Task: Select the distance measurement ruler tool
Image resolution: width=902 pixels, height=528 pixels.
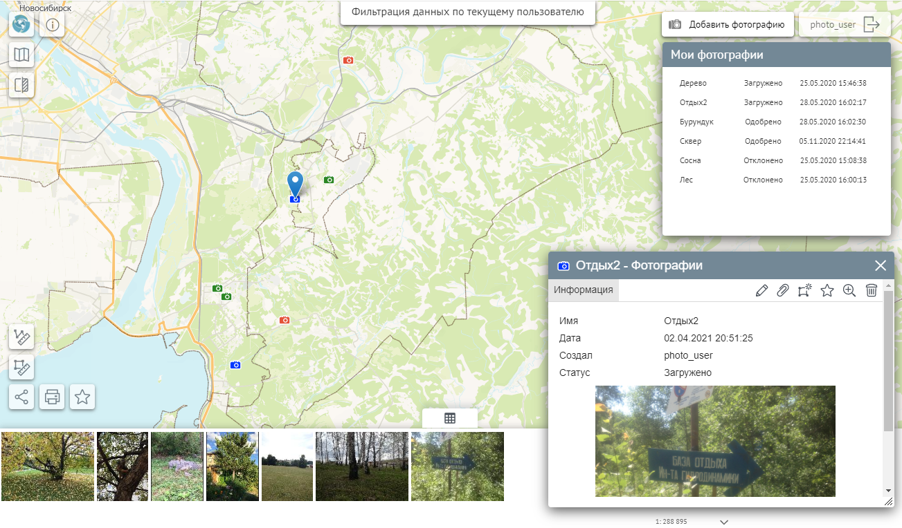Action: point(21,337)
